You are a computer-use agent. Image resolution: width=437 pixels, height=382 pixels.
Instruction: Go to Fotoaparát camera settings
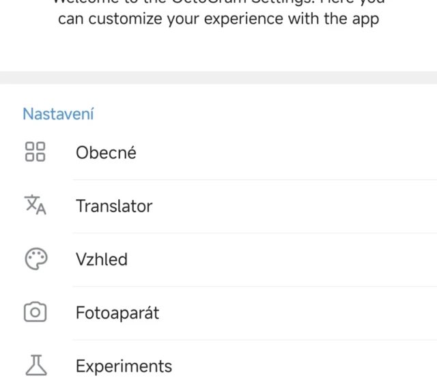[117, 313]
